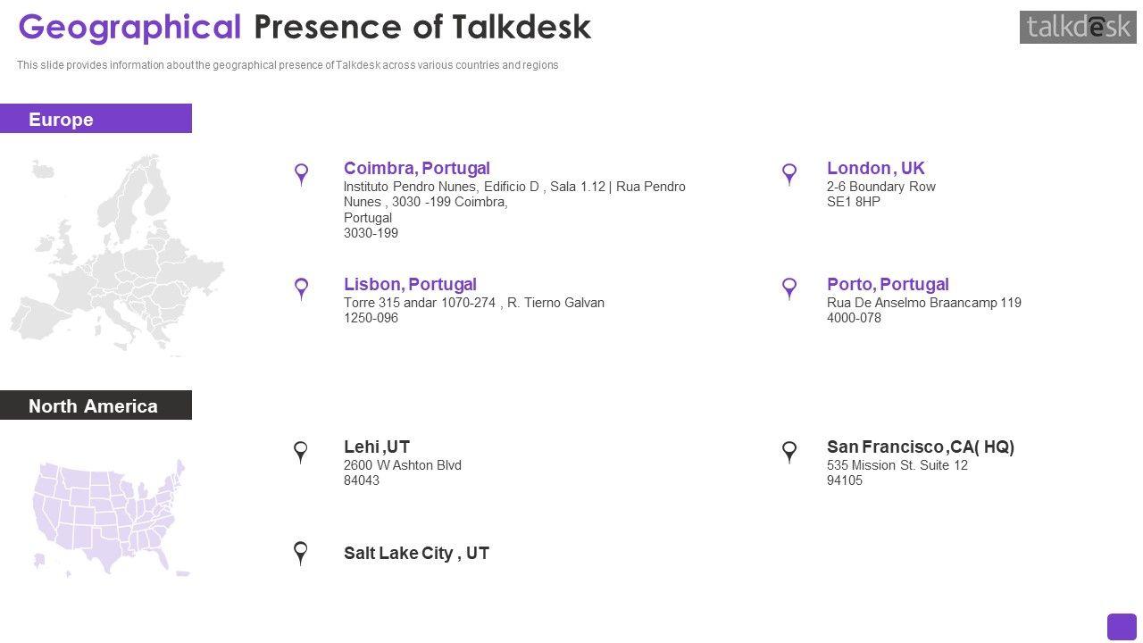This screenshot has height=643, width=1143.
Task: Click the Salt Lake City, UT heading
Action: 416,553
